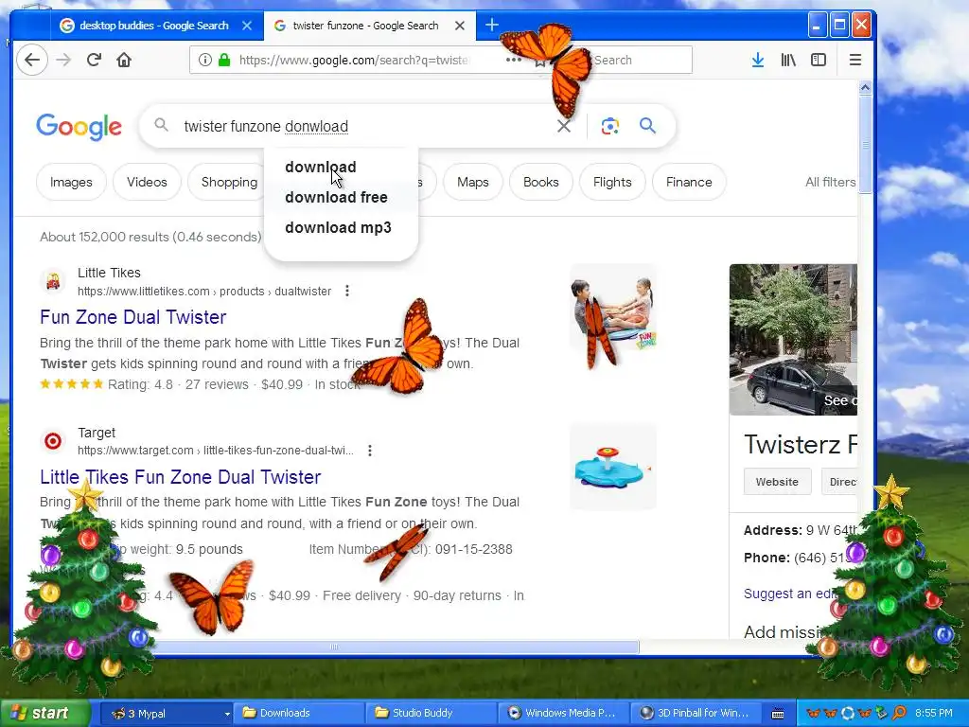969x727 pixels.
Task: Filter results by Shopping
Action: [229, 182]
